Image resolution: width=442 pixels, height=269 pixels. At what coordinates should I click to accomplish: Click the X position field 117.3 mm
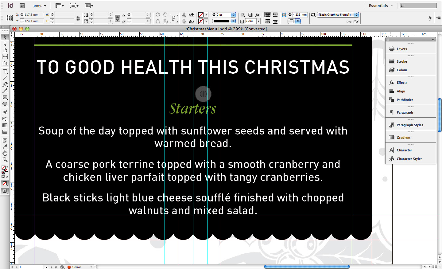pyautogui.click(x=33, y=15)
